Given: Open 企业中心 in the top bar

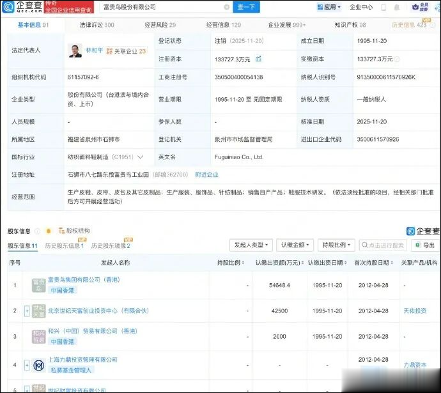Looking at the screenshot, I should pyautogui.click(x=361, y=7).
